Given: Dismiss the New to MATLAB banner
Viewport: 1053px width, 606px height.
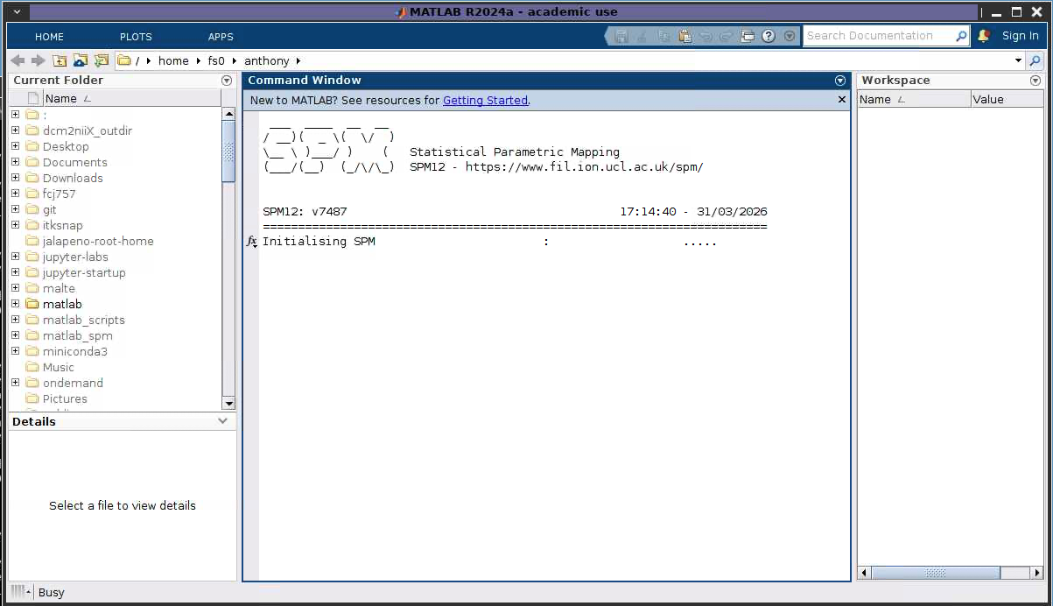Looking at the screenshot, I should [840, 99].
